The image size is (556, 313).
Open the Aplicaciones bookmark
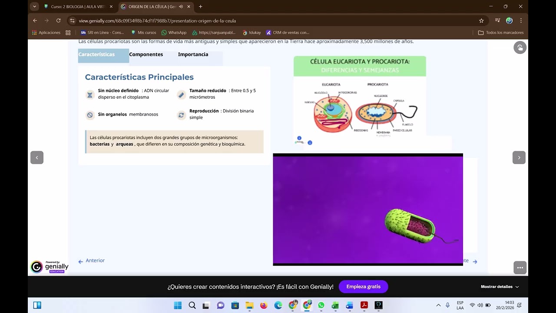pos(46,33)
